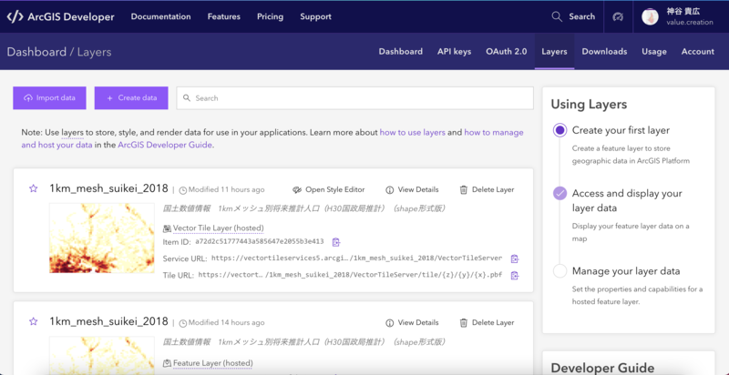Click the ArcGIS Developer logo
Viewport: 729px width, 375px height.
tap(60, 16)
